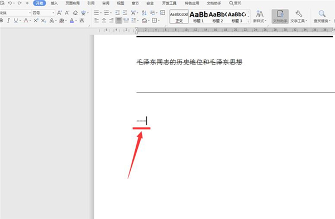The image size is (335, 219).
Task: Expand the styles gallery arrow
Action: [x=248, y=21]
